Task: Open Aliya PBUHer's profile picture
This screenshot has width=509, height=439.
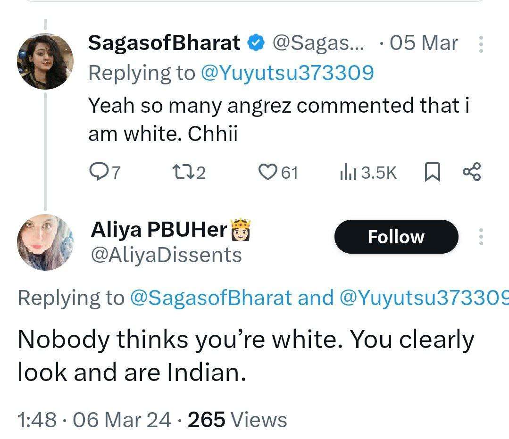Action: pyautogui.click(x=45, y=242)
